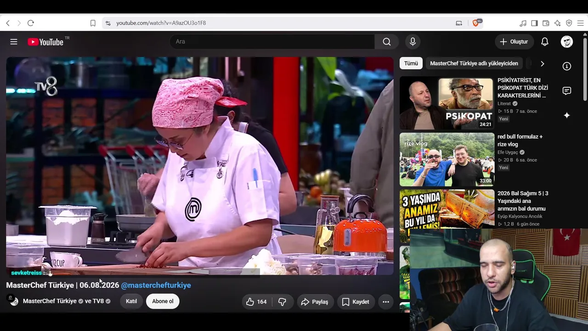Screen dimensions: 588x331
Task: Open the Literat channel name
Action: 505,104
